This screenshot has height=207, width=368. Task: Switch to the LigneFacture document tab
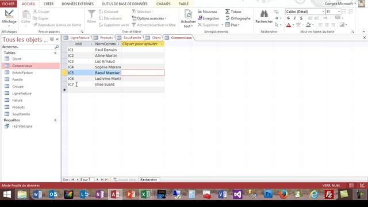click(x=76, y=37)
